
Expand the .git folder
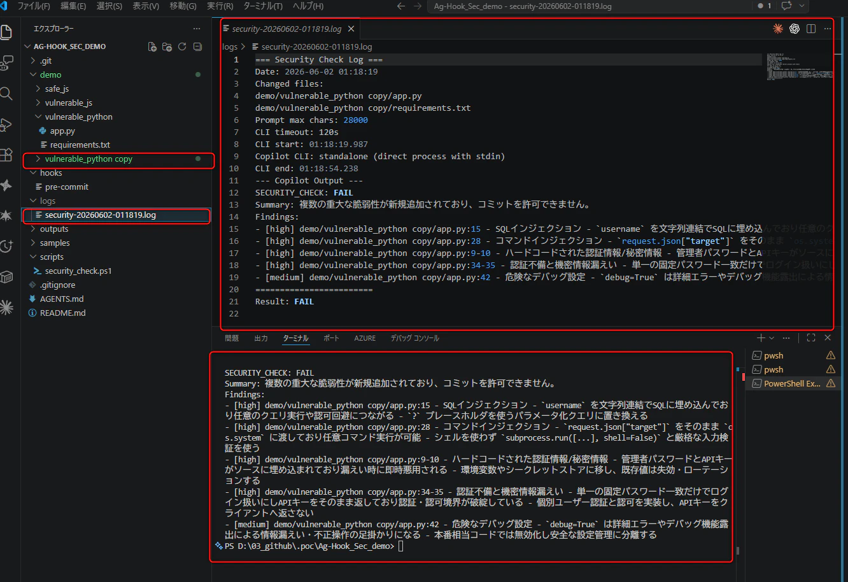pos(117,60)
